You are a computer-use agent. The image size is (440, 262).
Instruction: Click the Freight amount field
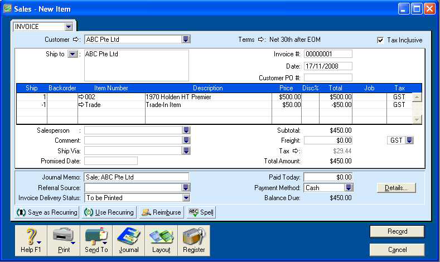coord(328,140)
